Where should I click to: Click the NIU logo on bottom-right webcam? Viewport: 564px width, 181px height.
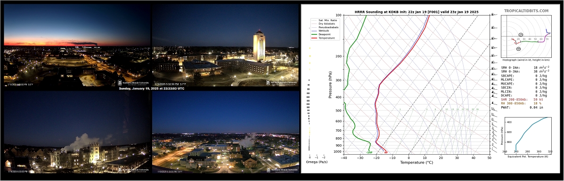coord(282,170)
